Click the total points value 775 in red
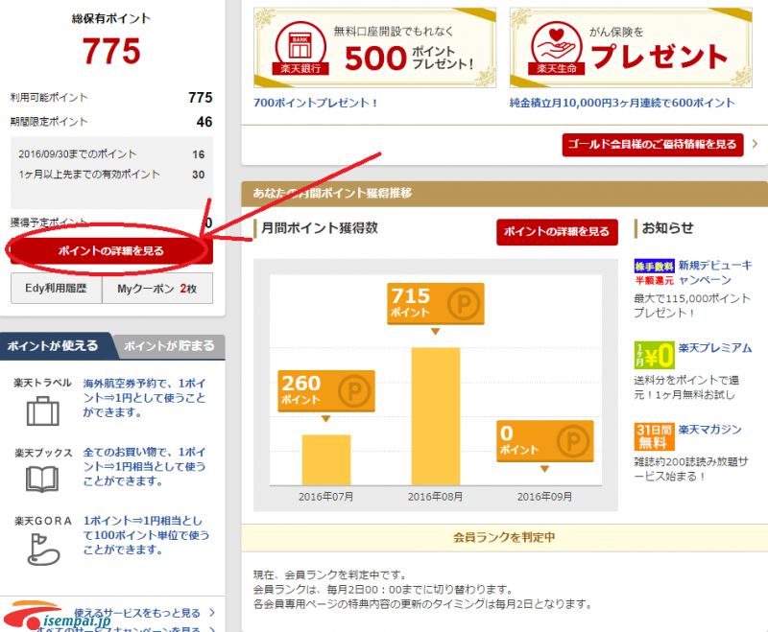The height and width of the screenshot is (632, 768). pos(111,52)
